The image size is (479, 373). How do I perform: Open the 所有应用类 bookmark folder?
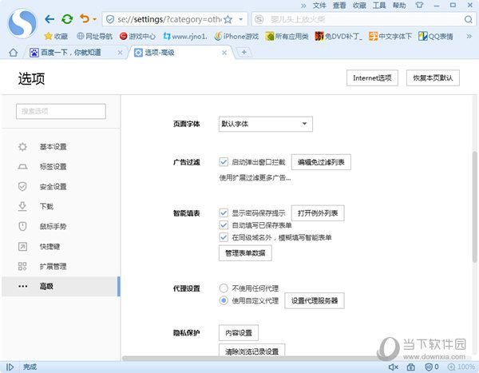pyautogui.click(x=287, y=37)
